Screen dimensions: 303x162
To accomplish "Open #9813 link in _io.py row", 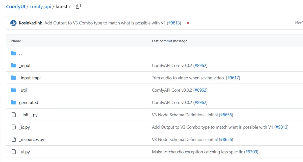I will (x=282, y=127).
